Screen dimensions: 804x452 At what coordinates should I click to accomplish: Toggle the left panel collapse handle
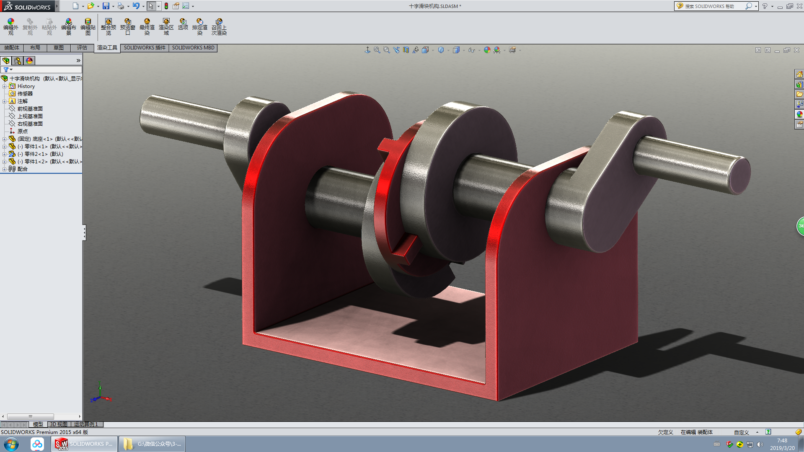click(84, 232)
